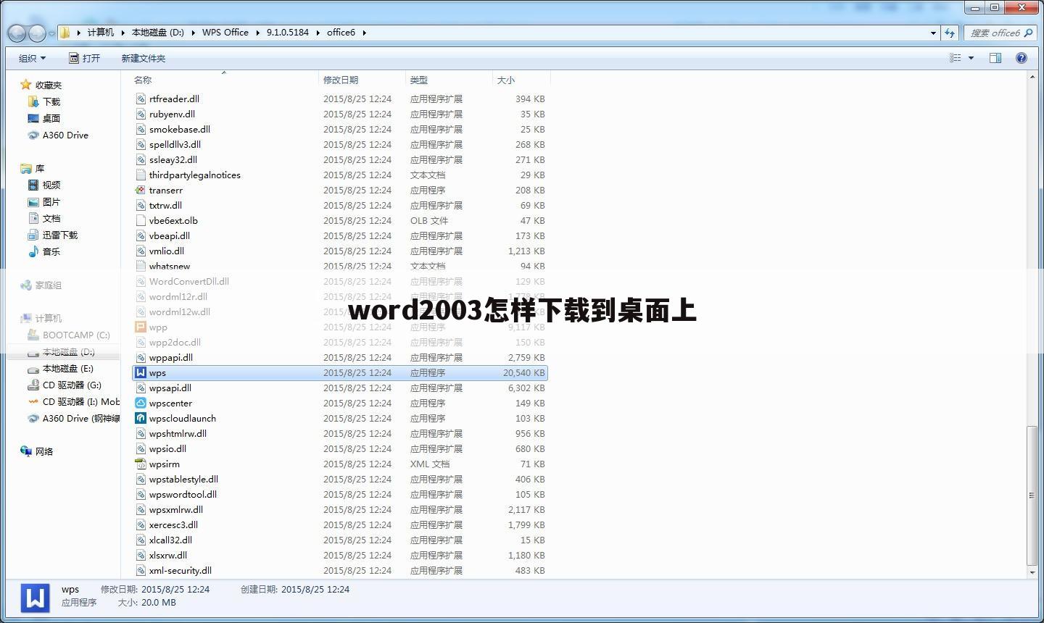Select the wpscloudlaunch icon
Image resolution: width=1044 pixels, height=623 pixels.
(141, 418)
